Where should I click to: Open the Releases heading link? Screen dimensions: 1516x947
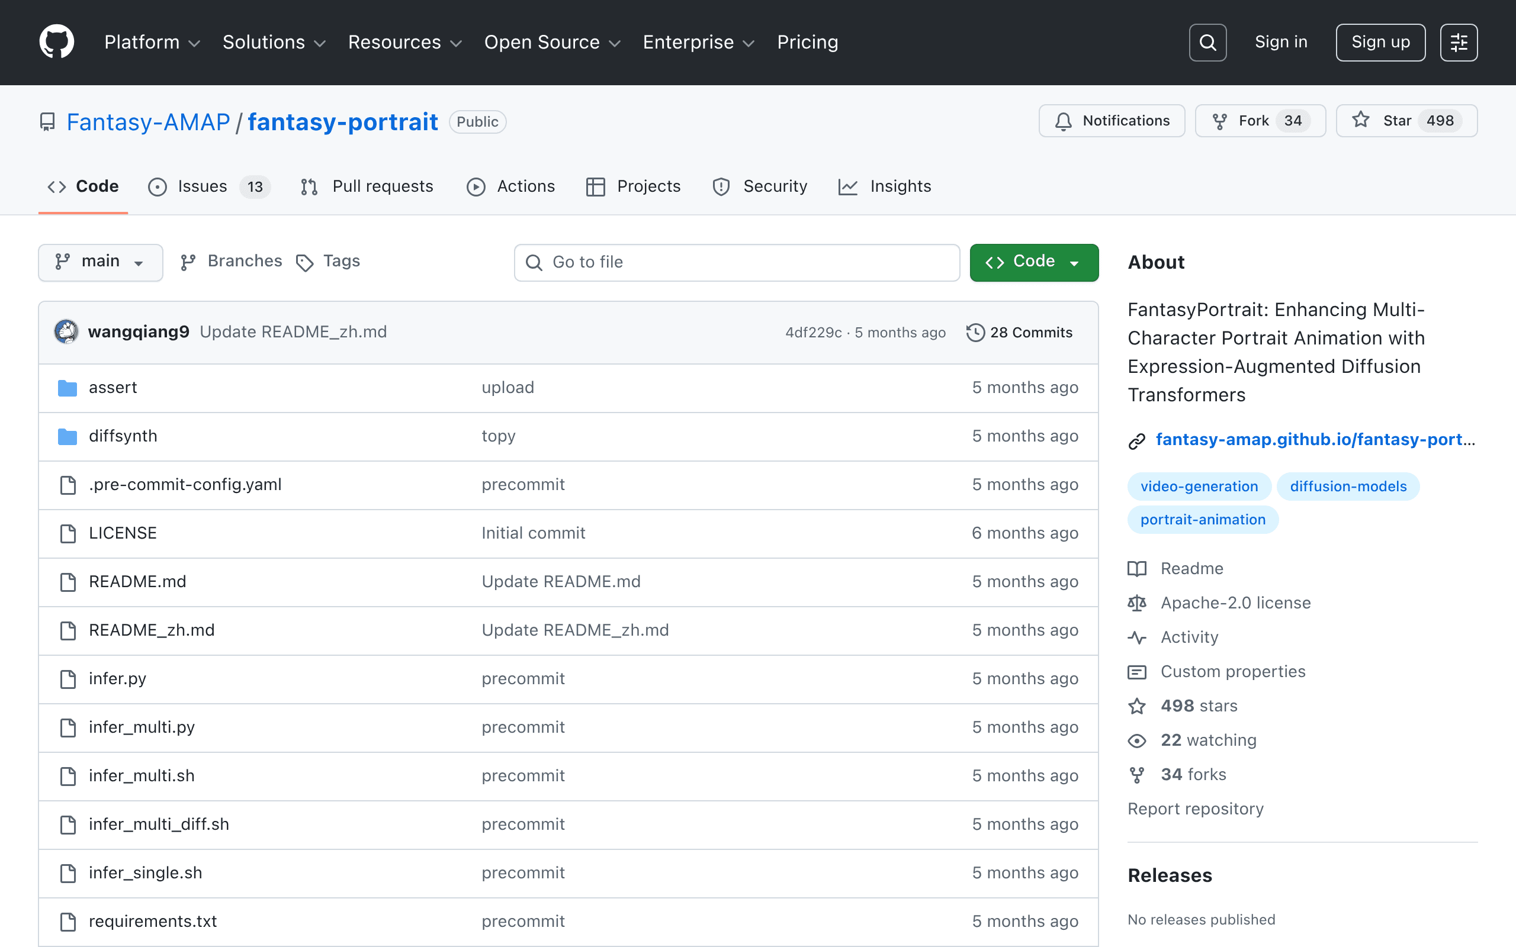pyautogui.click(x=1170, y=875)
